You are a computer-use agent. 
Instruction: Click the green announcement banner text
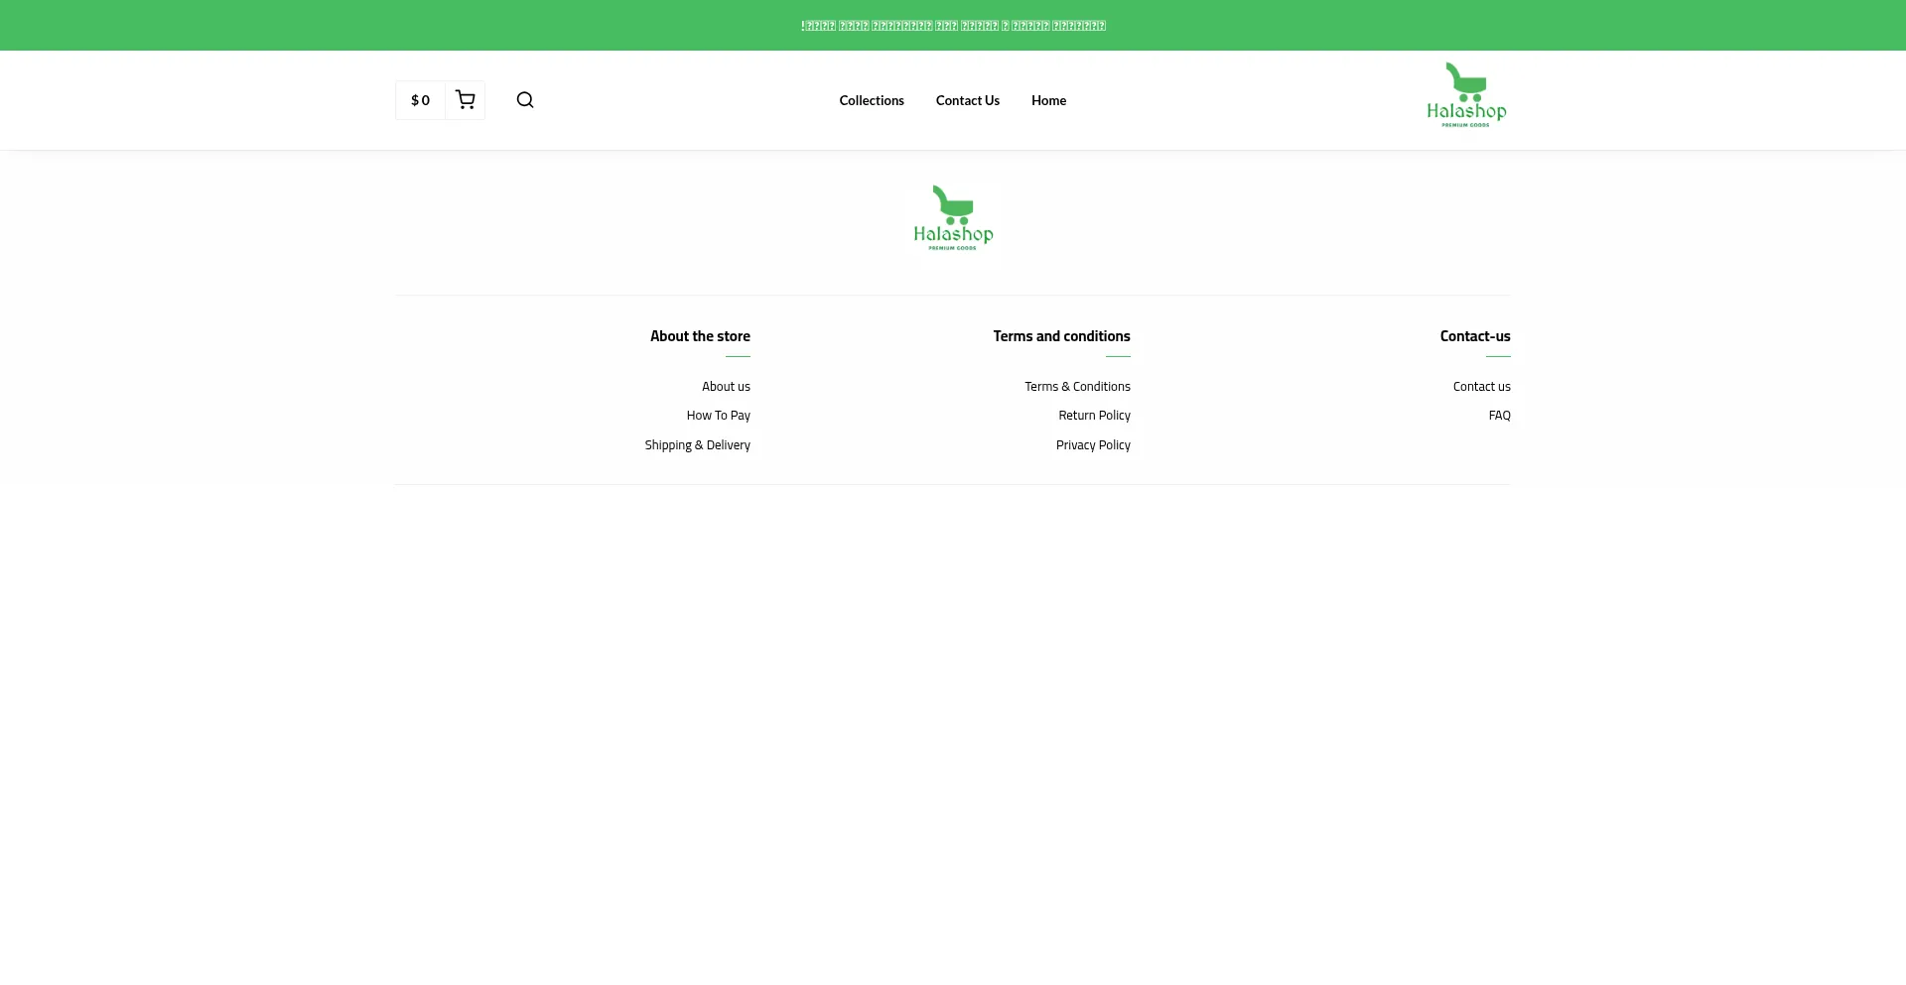[x=952, y=25]
